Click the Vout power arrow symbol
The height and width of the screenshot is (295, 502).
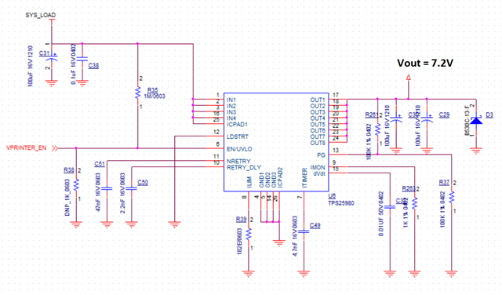coord(408,77)
